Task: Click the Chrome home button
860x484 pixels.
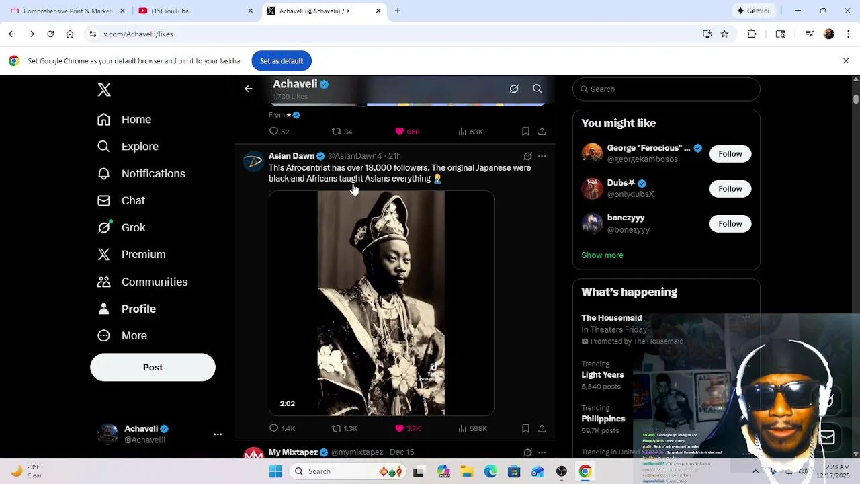Action: [70, 34]
